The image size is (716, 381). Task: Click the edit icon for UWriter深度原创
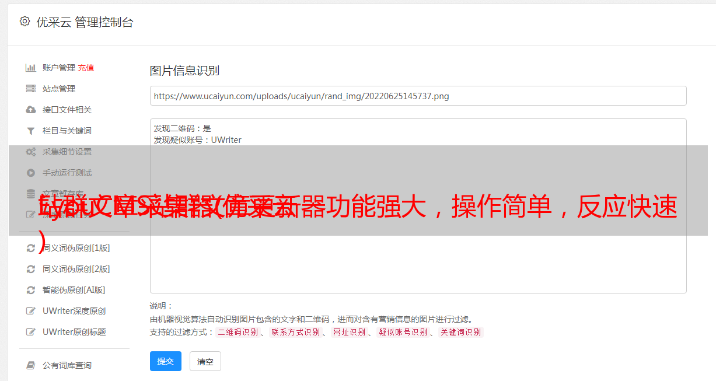31,311
